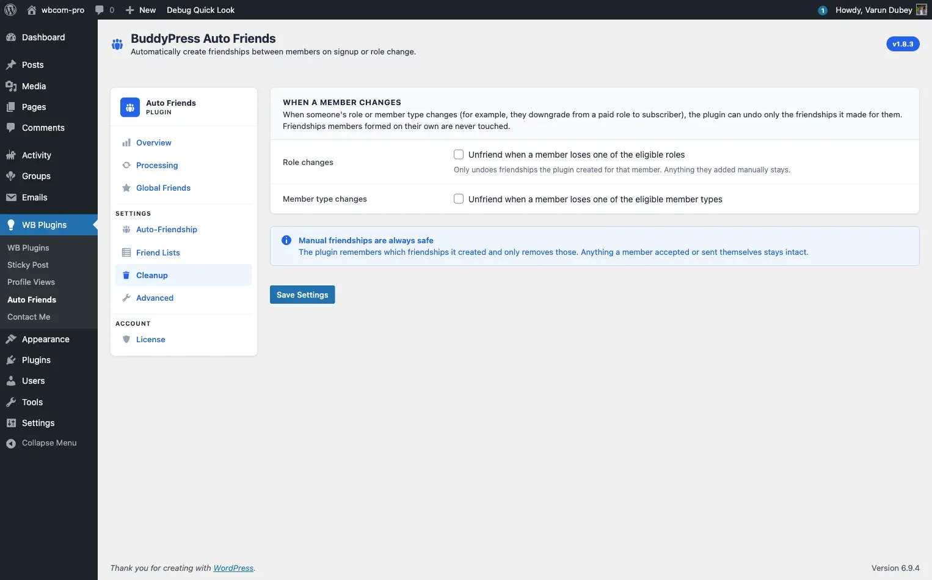
Task: Click the BuddyPress Auto Friends header icon
Action: pos(117,44)
